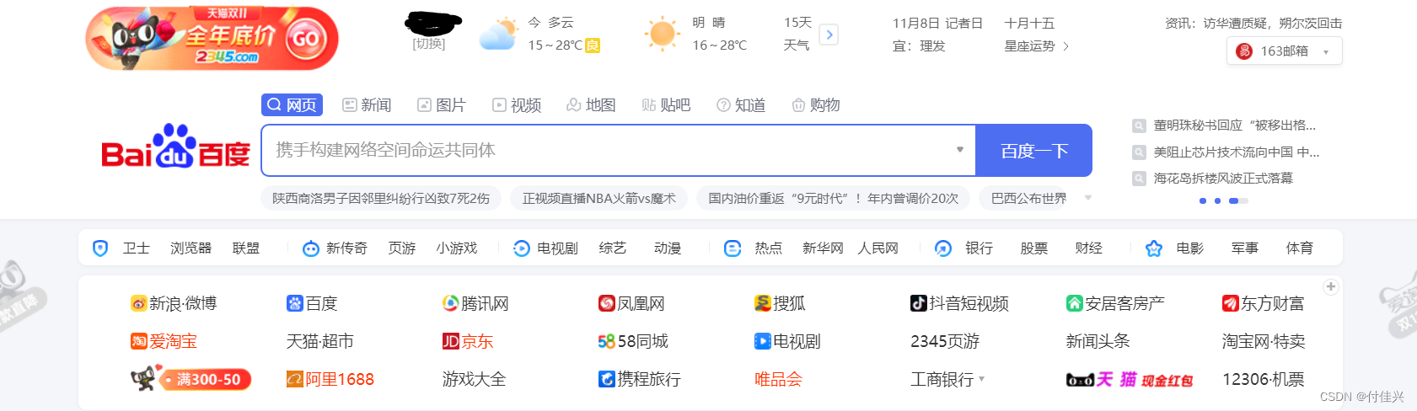Open 阿里1688 site link
The image size is (1417, 411).
pos(330,379)
